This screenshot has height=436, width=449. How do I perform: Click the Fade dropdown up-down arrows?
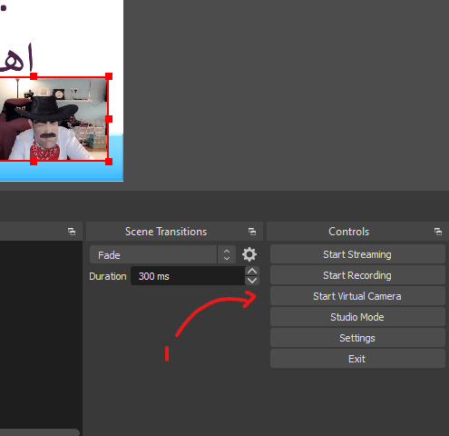pos(227,254)
